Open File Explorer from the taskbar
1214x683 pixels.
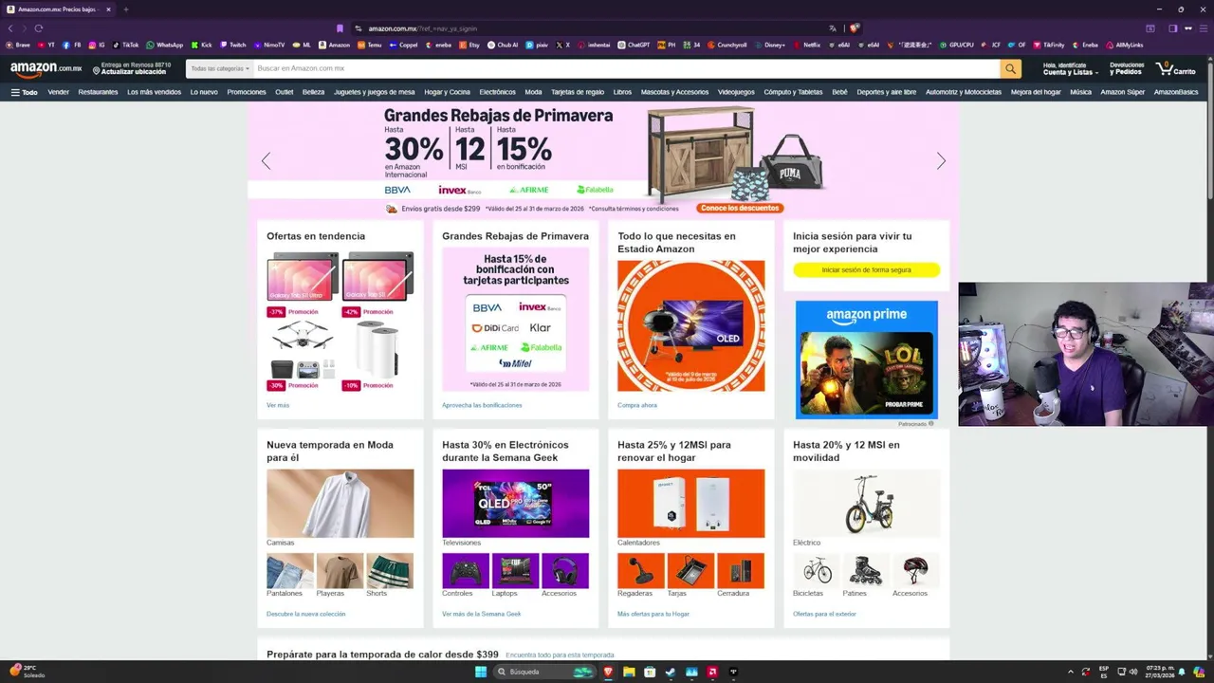(629, 672)
